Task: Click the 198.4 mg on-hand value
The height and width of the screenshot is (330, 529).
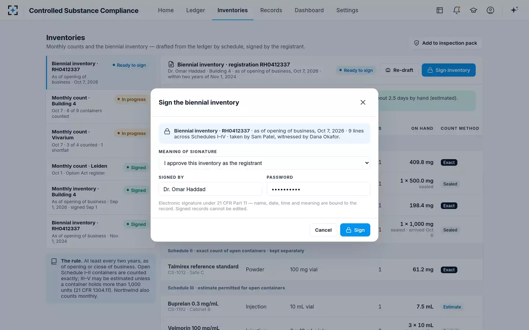Action: 421,205
